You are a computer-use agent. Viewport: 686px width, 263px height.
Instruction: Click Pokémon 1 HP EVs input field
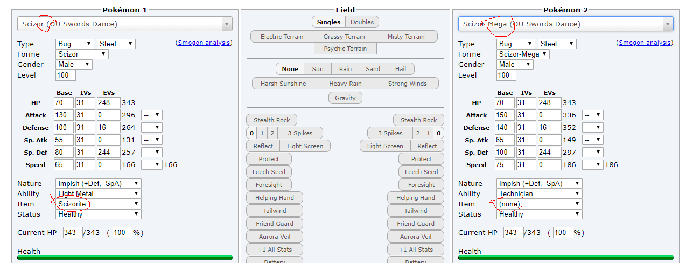(109, 102)
